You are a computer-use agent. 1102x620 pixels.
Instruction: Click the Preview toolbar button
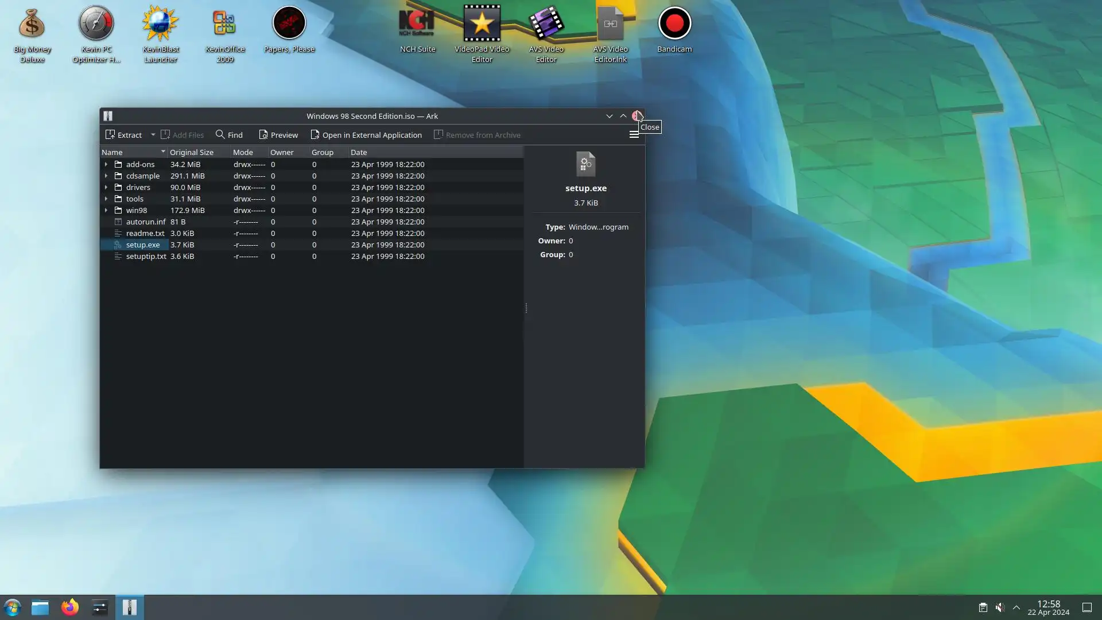click(278, 135)
